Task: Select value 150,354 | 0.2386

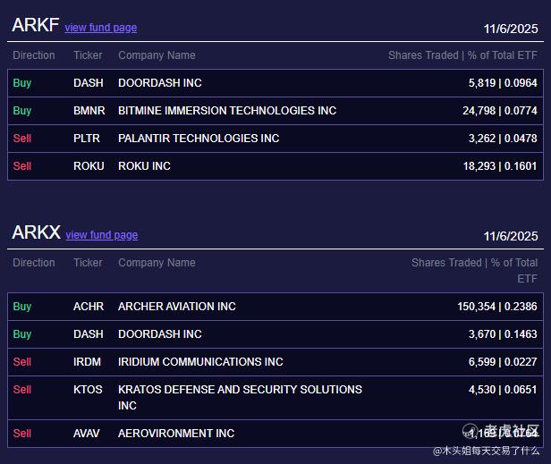Action: tap(497, 307)
